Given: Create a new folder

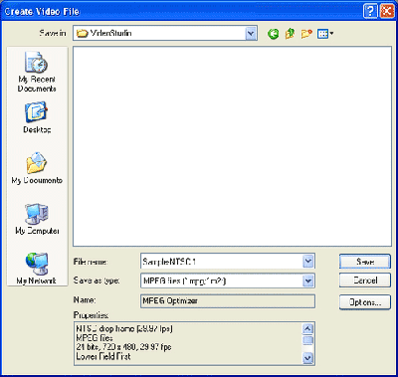Looking at the screenshot, I should (x=306, y=34).
